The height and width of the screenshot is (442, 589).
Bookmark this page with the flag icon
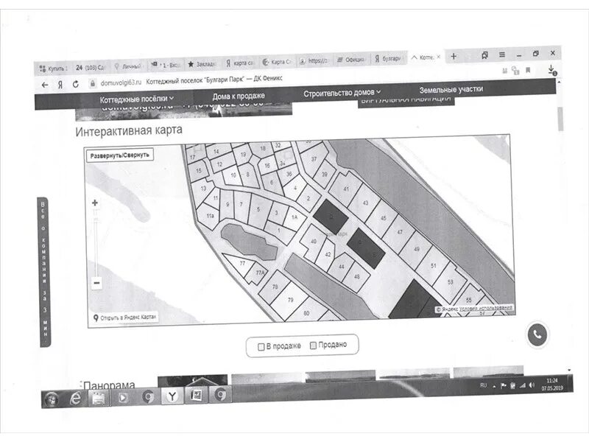click(528, 70)
